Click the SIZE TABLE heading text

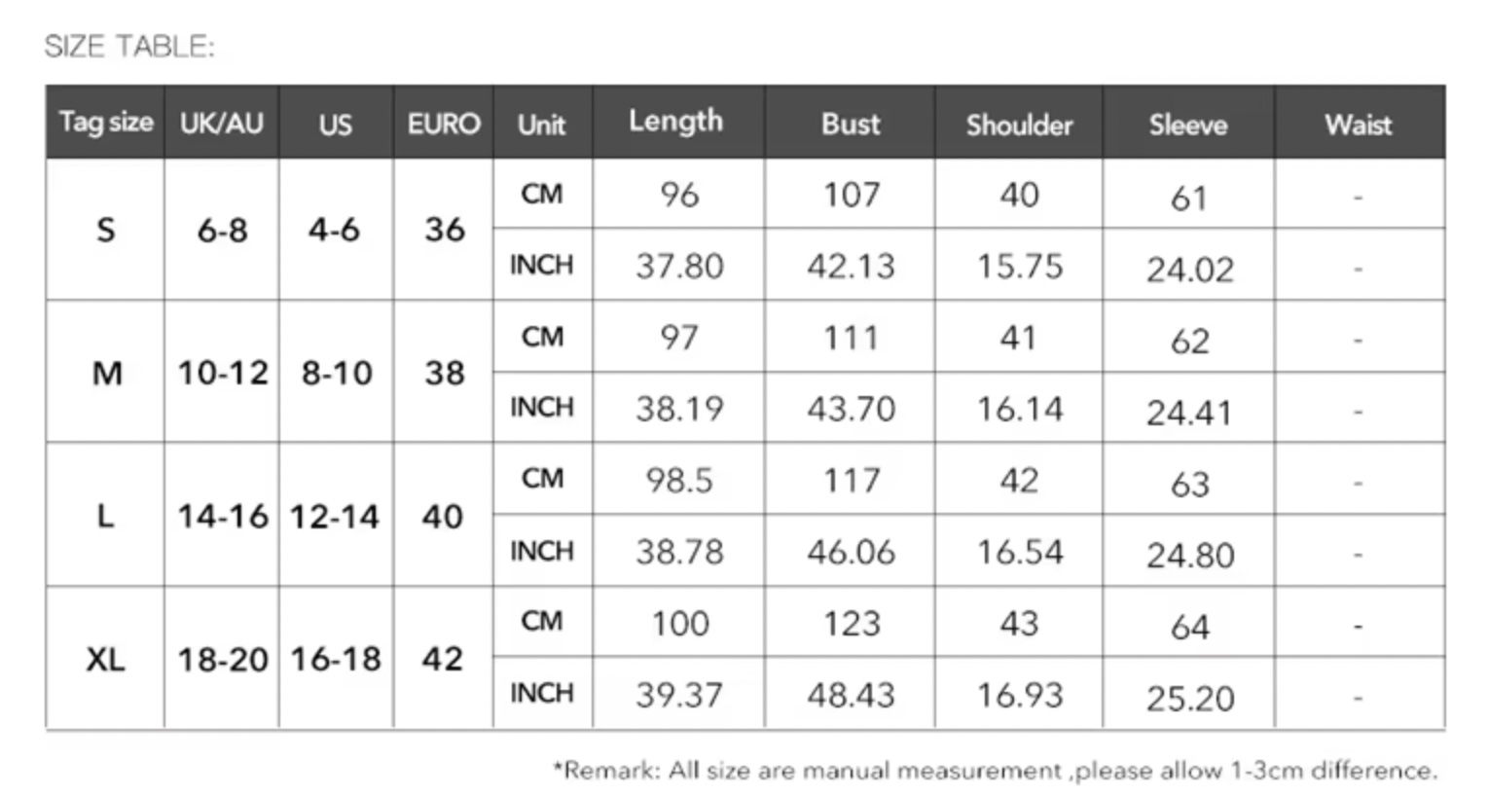129,47
